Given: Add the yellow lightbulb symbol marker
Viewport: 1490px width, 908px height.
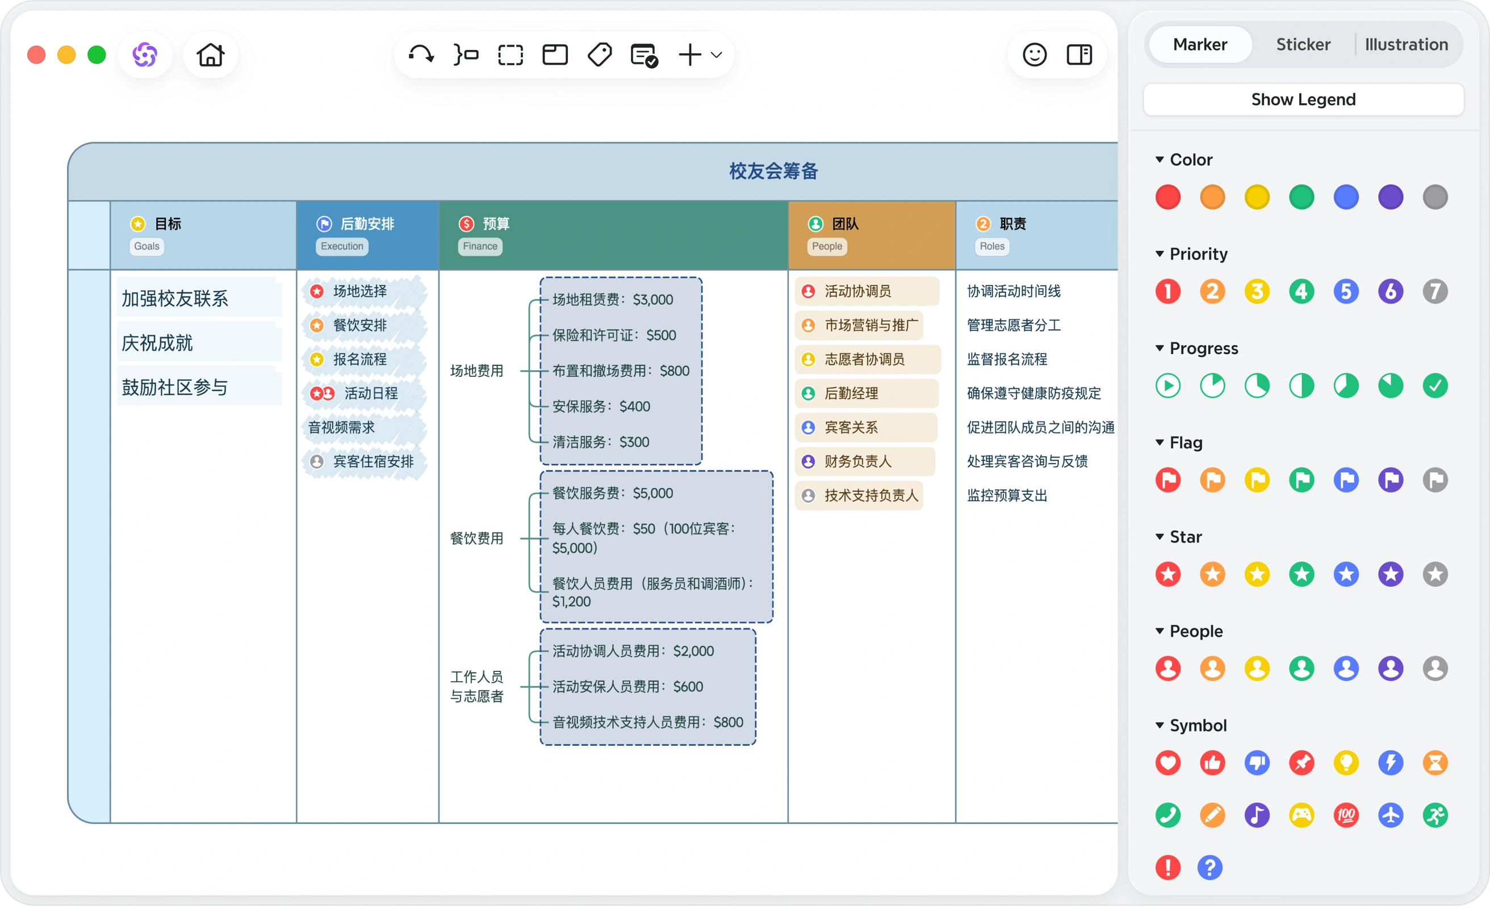Looking at the screenshot, I should pos(1346,763).
